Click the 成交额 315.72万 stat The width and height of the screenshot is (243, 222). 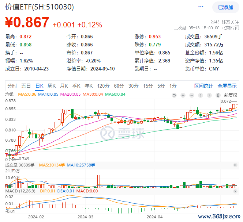pyautogui.click(x=204, y=45)
